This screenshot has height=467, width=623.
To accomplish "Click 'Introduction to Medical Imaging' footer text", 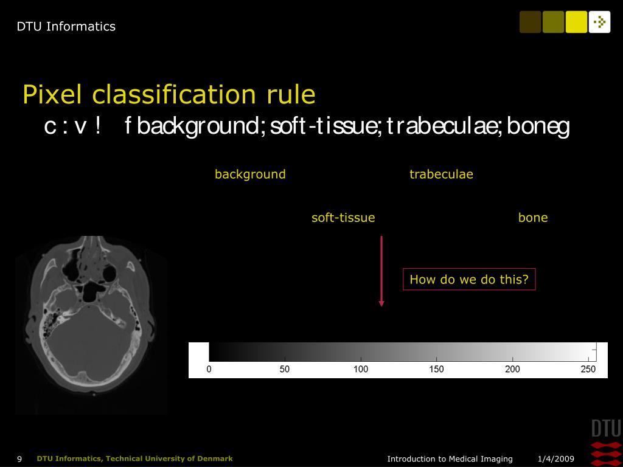I will (450, 459).
